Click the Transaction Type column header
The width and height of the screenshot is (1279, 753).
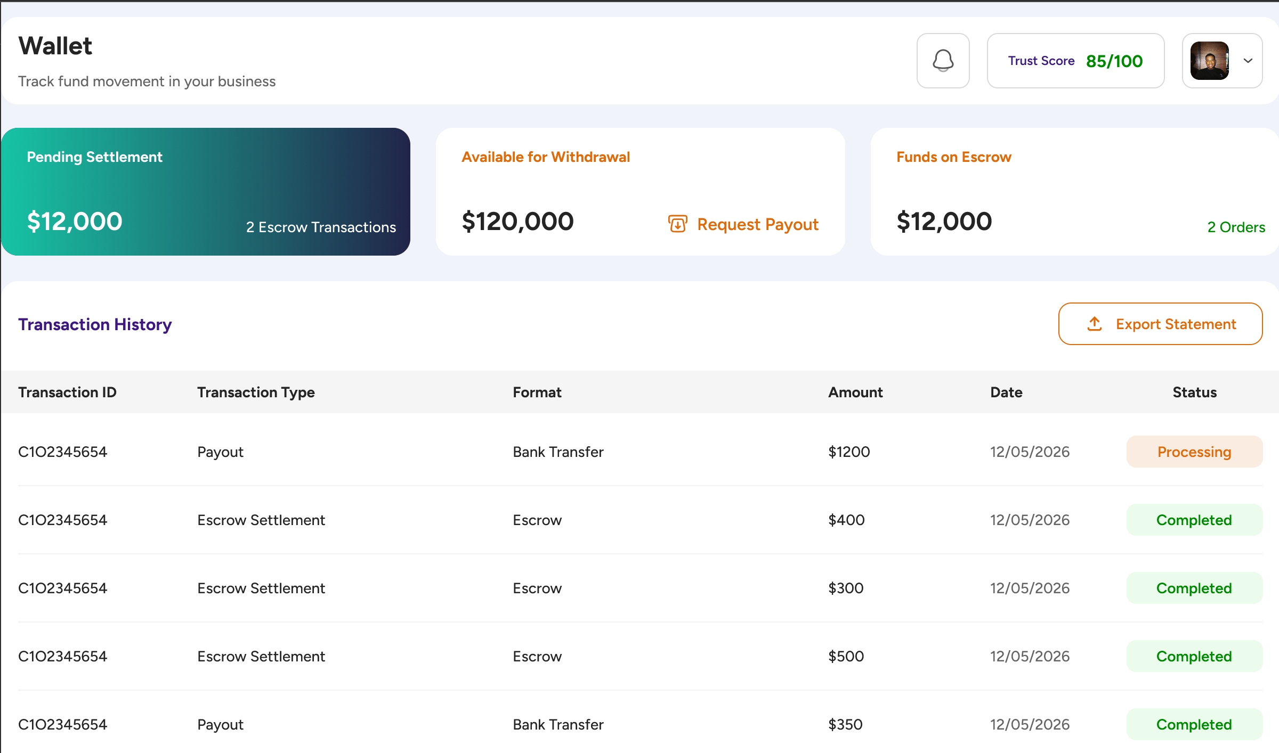point(256,392)
